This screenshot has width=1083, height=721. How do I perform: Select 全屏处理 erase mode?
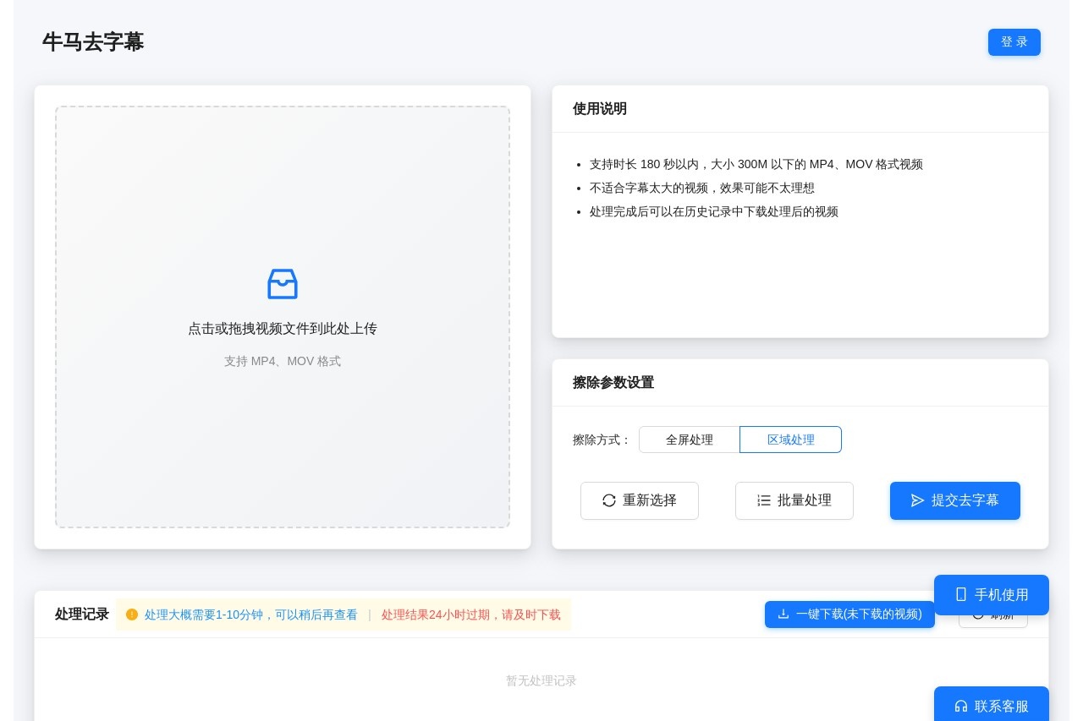tap(690, 440)
